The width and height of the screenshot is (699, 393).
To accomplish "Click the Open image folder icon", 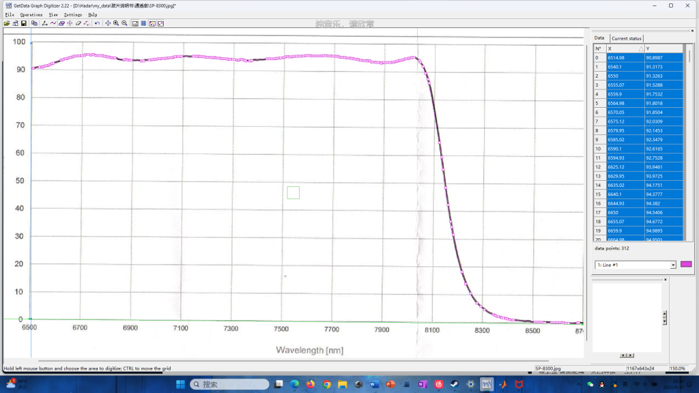I will (6, 23).
